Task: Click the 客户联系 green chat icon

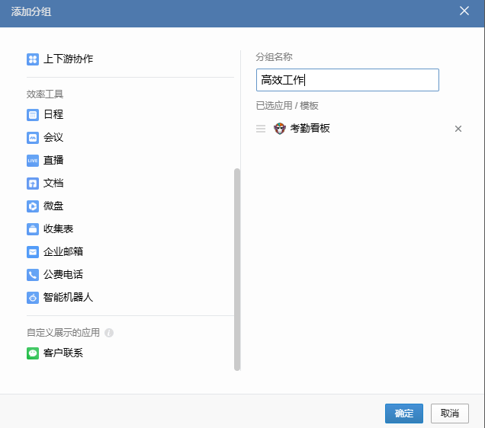Action: tap(33, 353)
